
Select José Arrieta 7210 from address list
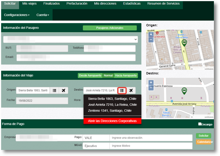point(112,105)
